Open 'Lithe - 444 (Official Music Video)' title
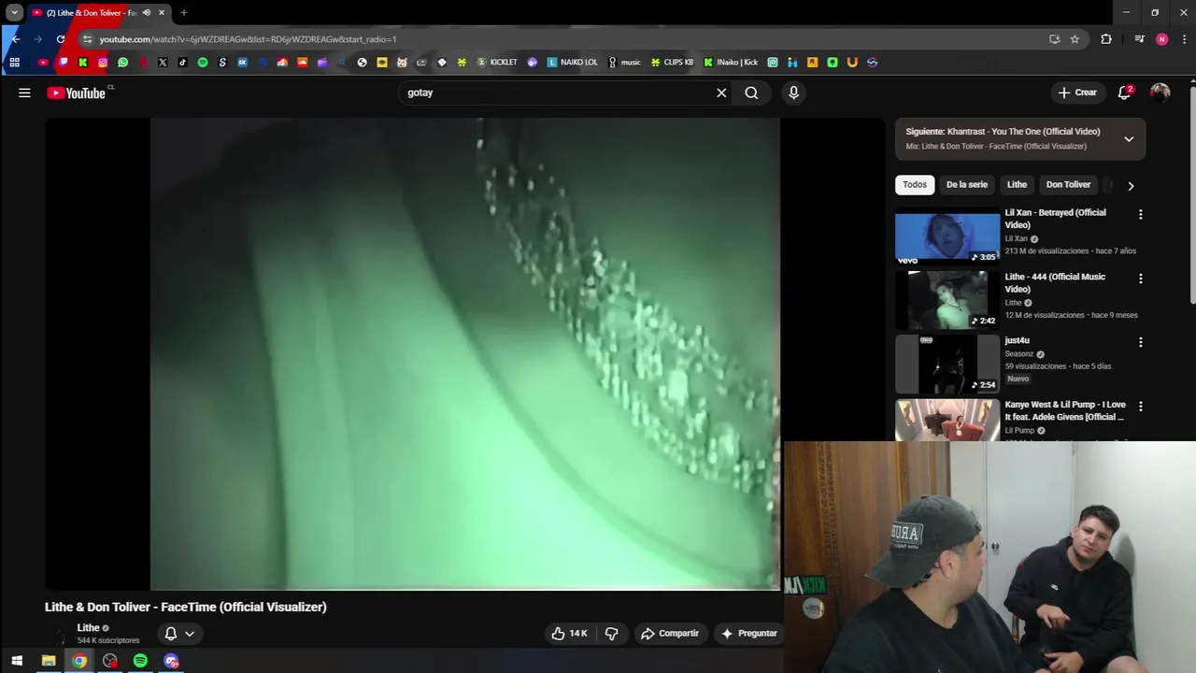The width and height of the screenshot is (1196, 673). [x=1055, y=282]
